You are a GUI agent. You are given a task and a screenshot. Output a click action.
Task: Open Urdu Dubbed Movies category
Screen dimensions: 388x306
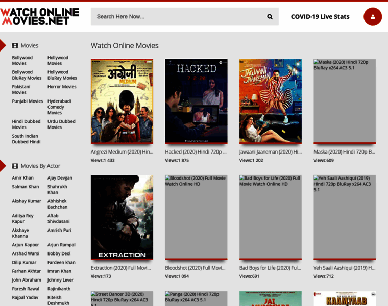point(61,124)
